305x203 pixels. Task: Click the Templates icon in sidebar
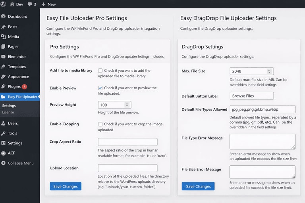pyautogui.click(x=3, y=67)
